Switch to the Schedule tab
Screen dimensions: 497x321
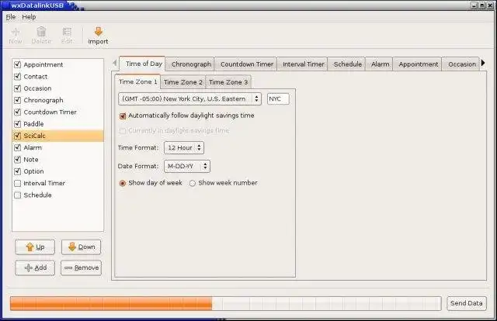[347, 64]
